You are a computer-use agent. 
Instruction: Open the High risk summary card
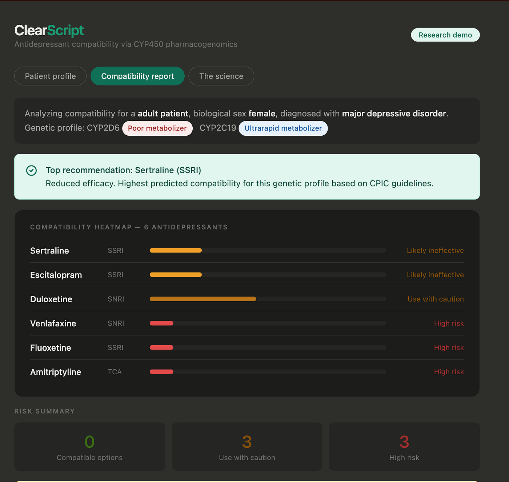[x=404, y=446]
